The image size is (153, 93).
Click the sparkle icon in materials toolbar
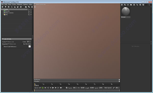pos(128,5)
